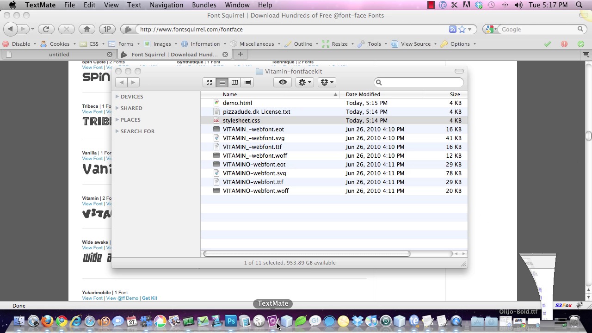Open the Trash in the Dock

[x=574, y=321]
